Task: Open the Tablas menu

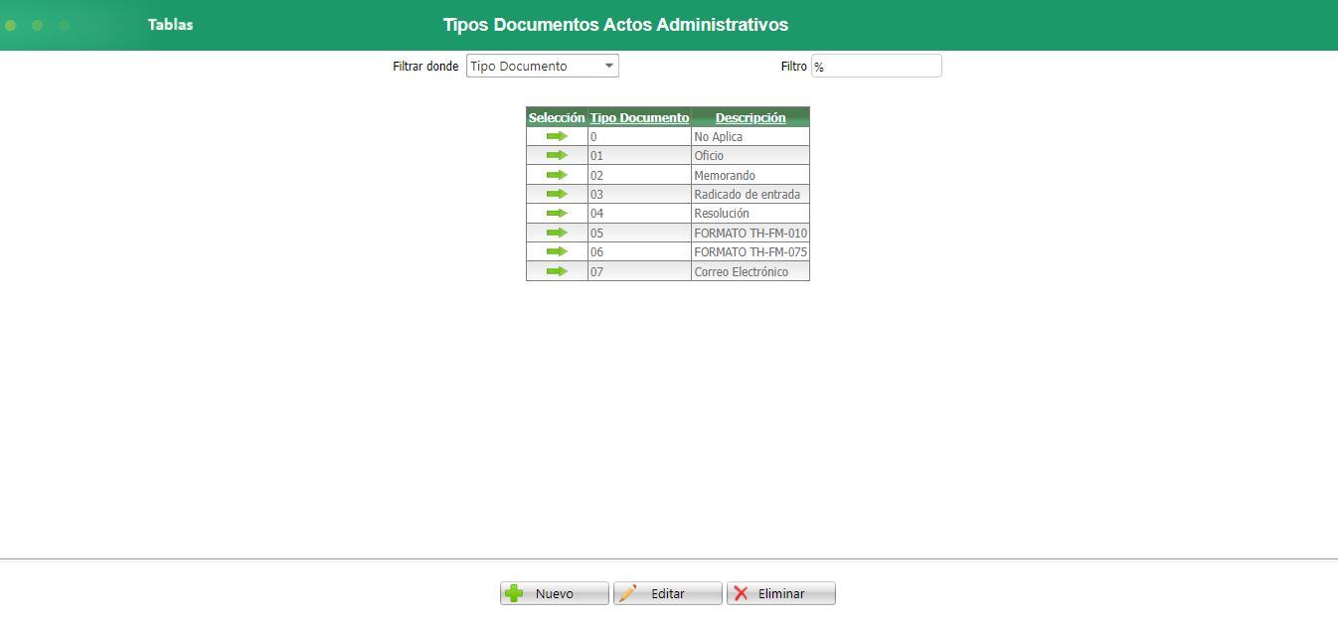Action: [x=171, y=25]
